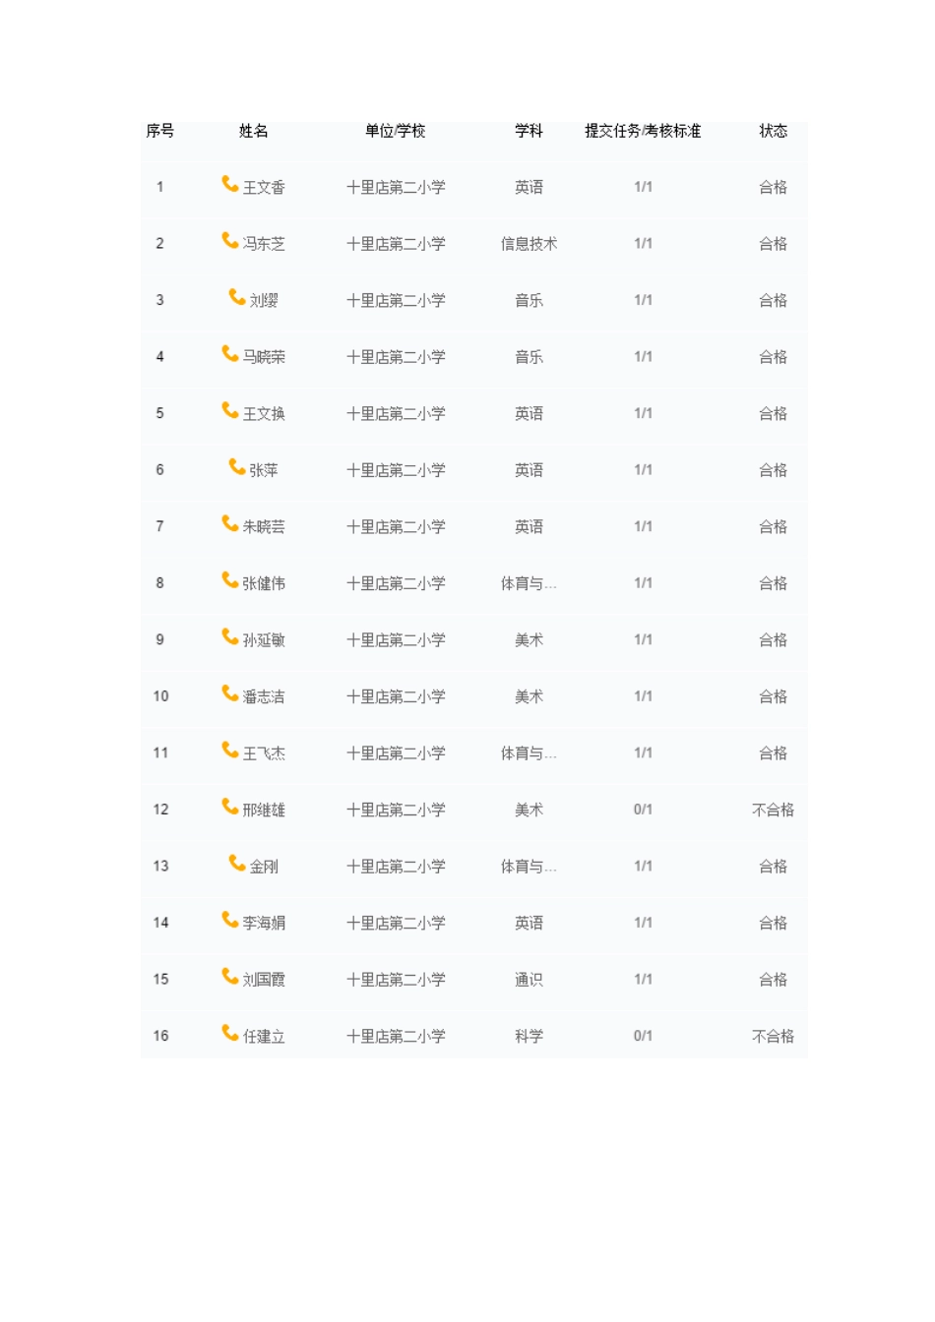The height and width of the screenshot is (1322, 935).
Task: Click the 状态 column header
Action: (x=773, y=131)
